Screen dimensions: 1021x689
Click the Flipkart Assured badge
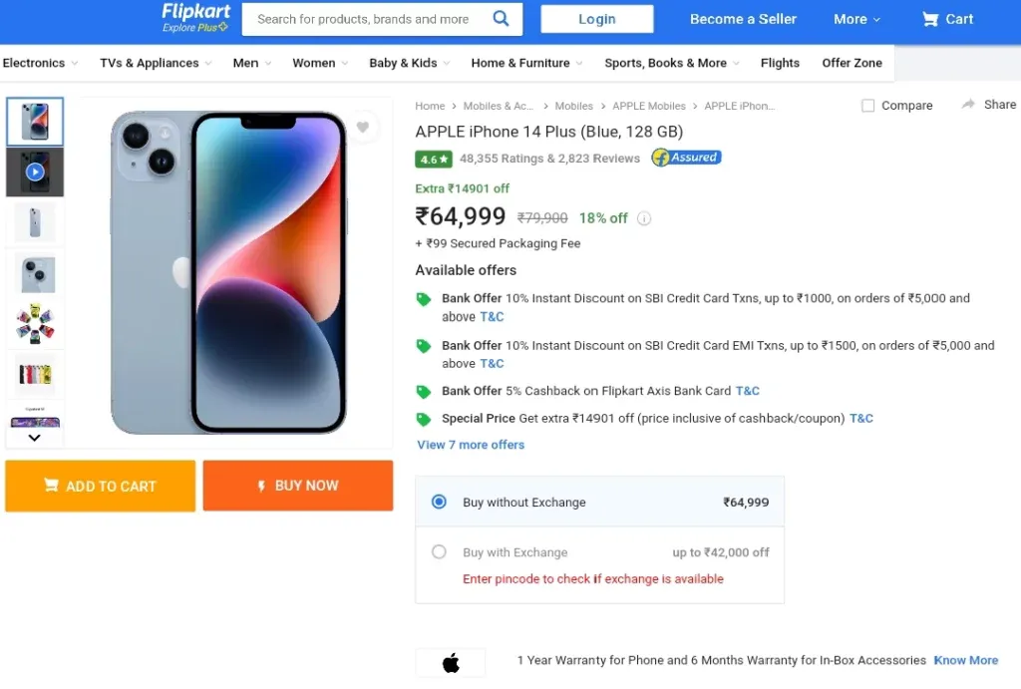point(686,158)
